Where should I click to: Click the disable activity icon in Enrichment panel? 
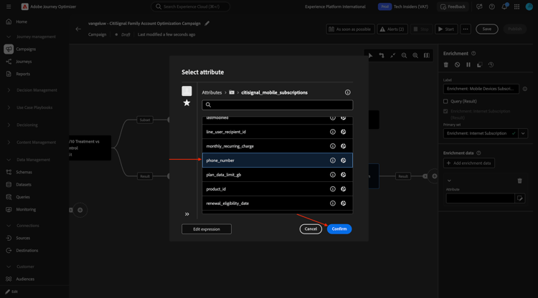[458, 64]
